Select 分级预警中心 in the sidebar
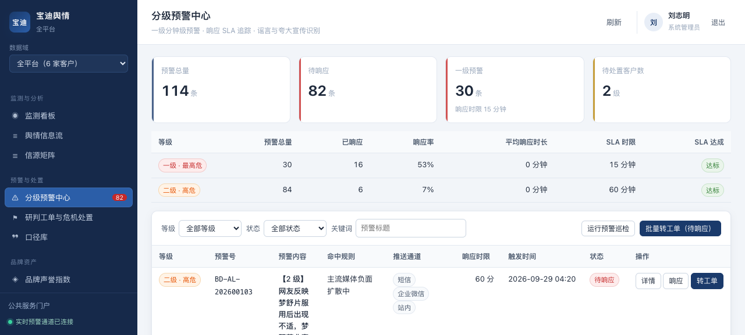 [69, 197]
